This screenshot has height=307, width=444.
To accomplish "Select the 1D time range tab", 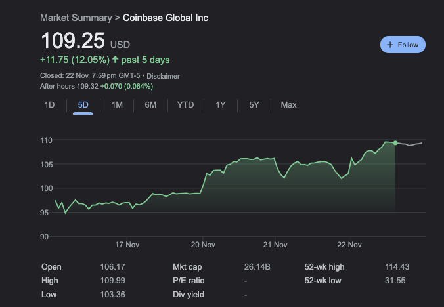I will (x=49, y=105).
